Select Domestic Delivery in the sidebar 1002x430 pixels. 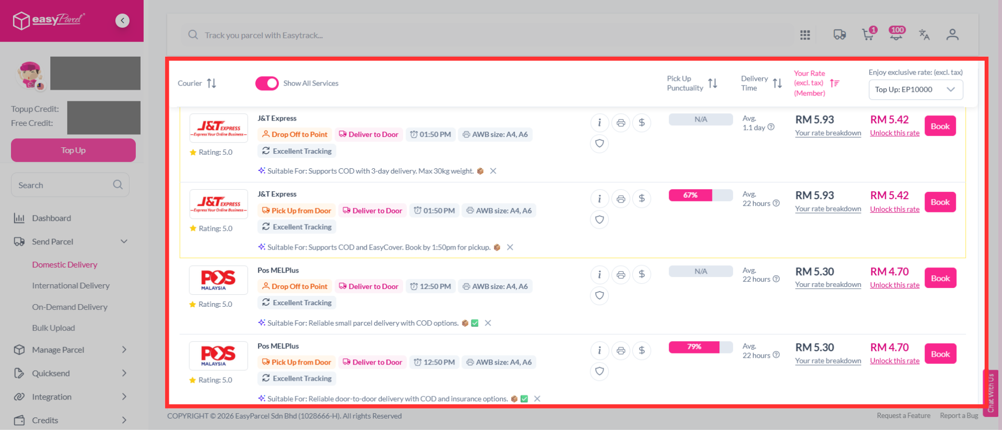point(64,265)
